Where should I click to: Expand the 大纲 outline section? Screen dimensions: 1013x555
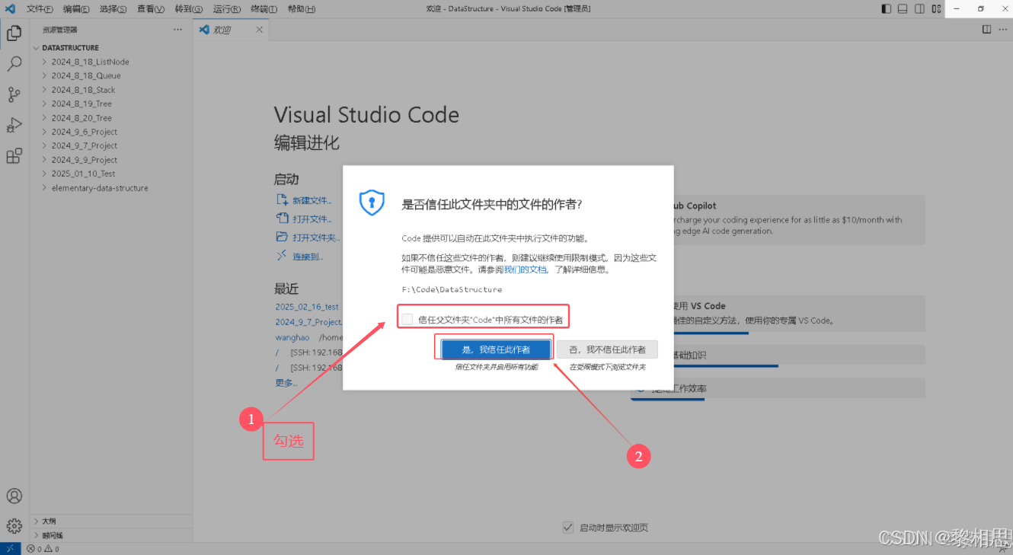click(111, 522)
